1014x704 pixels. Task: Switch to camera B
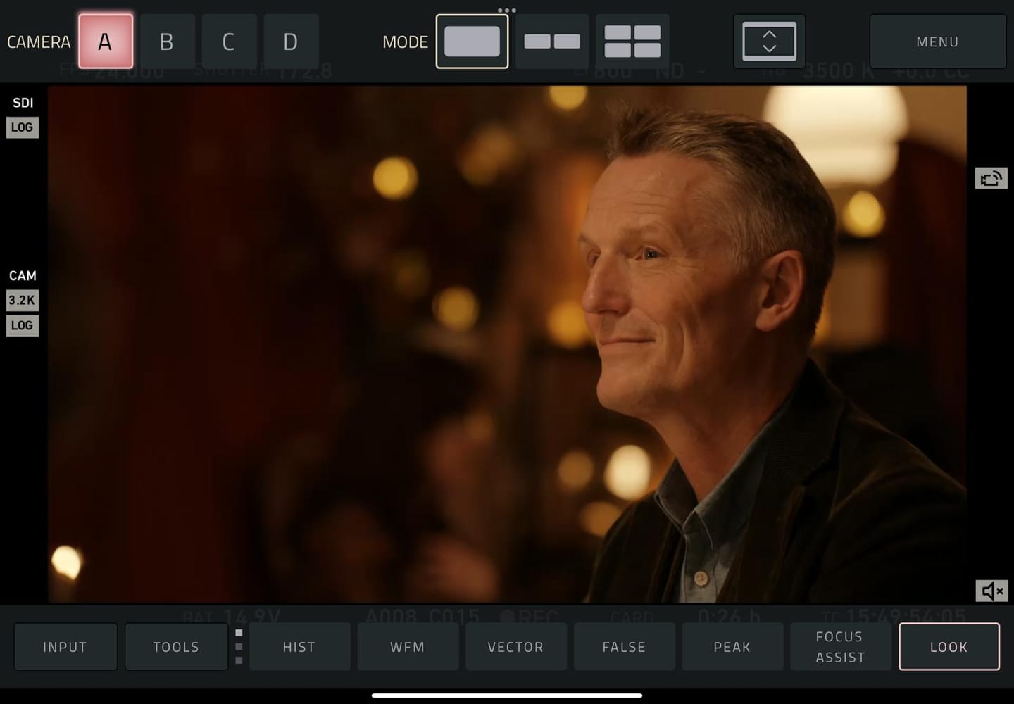(x=167, y=42)
